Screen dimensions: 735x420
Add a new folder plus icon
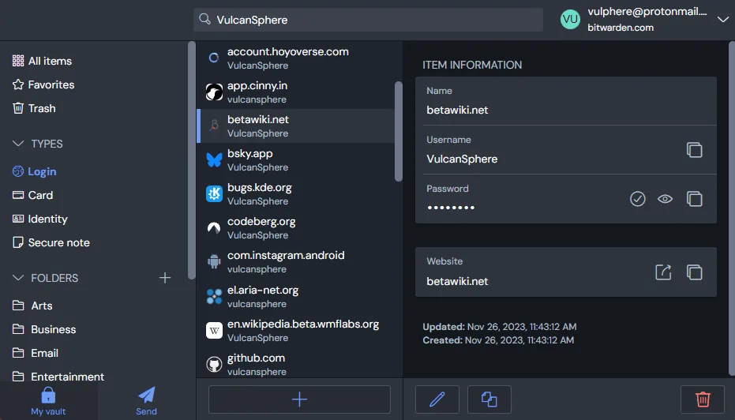click(x=164, y=278)
